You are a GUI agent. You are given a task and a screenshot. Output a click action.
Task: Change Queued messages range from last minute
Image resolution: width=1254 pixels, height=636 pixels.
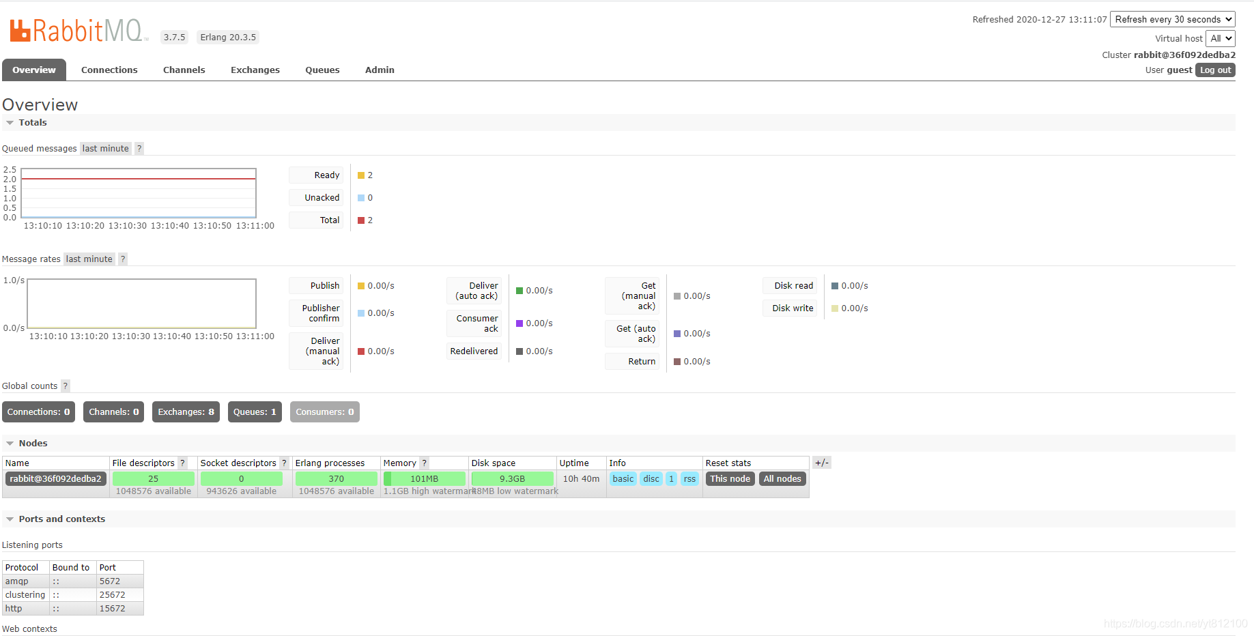(x=106, y=148)
